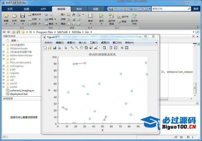
Task: Click the smart indent icon
Action: [x=69, y=24]
